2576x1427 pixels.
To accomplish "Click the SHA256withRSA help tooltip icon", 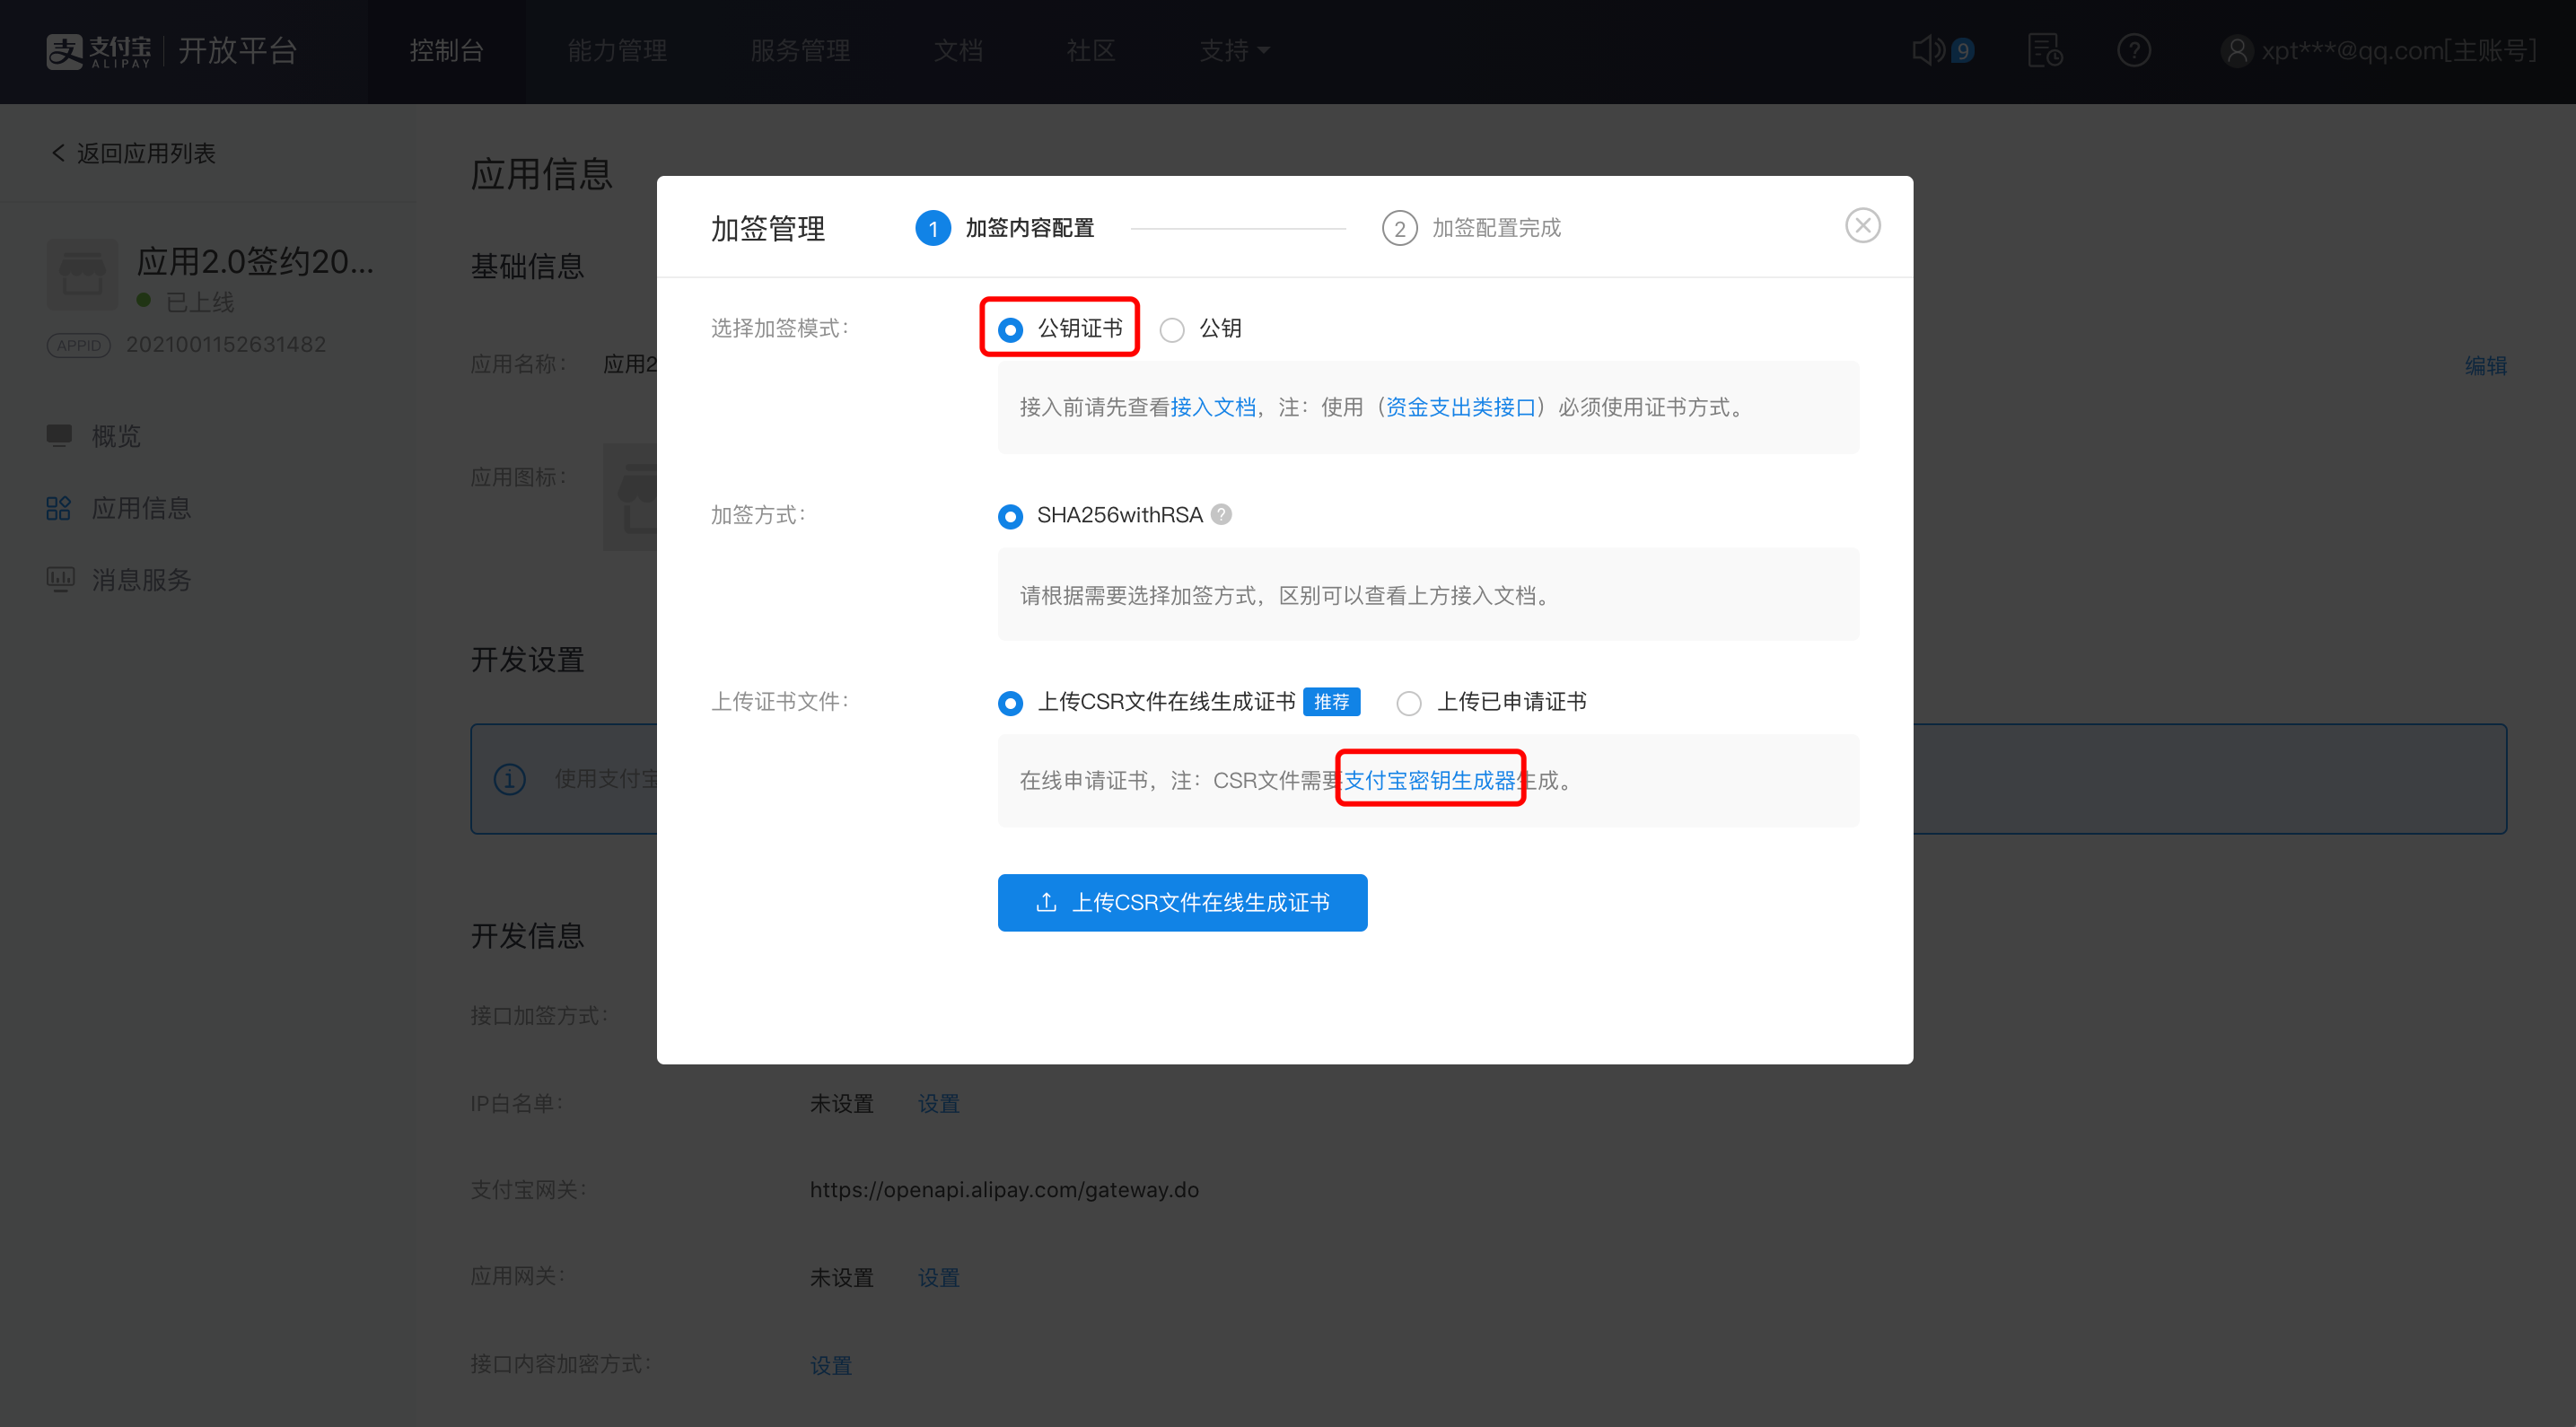I will click(1220, 514).
